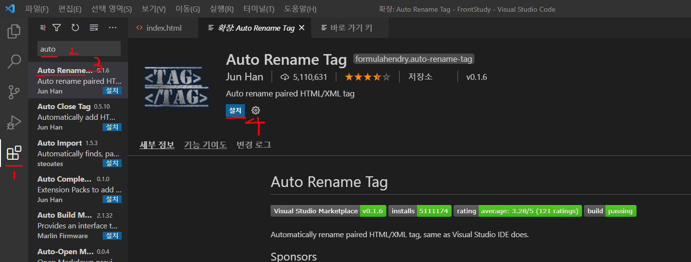Click the rating average 3.28/5 badge
The width and height of the screenshot is (691, 262).
[x=518, y=211]
